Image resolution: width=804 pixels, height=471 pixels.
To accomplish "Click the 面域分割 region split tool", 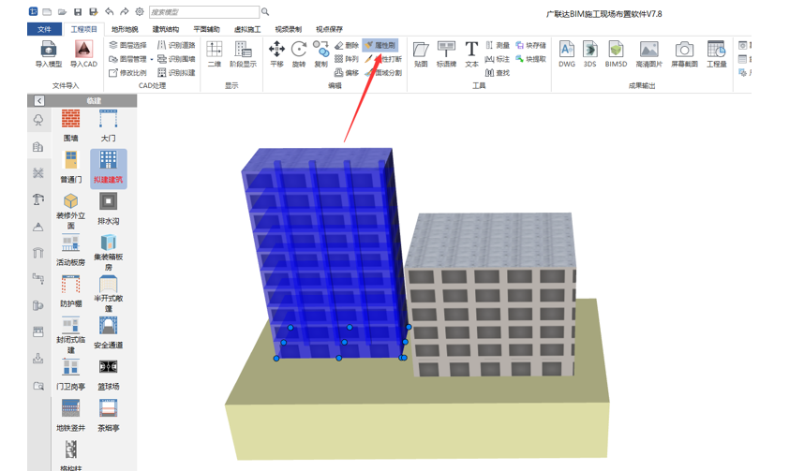I will (383, 73).
